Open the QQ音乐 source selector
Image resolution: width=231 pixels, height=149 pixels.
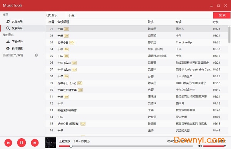pyautogui.click(x=55, y=15)
